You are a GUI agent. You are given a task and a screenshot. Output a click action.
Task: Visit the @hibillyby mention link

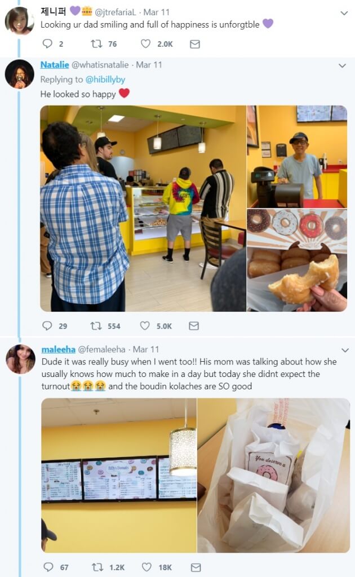pyautogui.click(x=105, y=79)
